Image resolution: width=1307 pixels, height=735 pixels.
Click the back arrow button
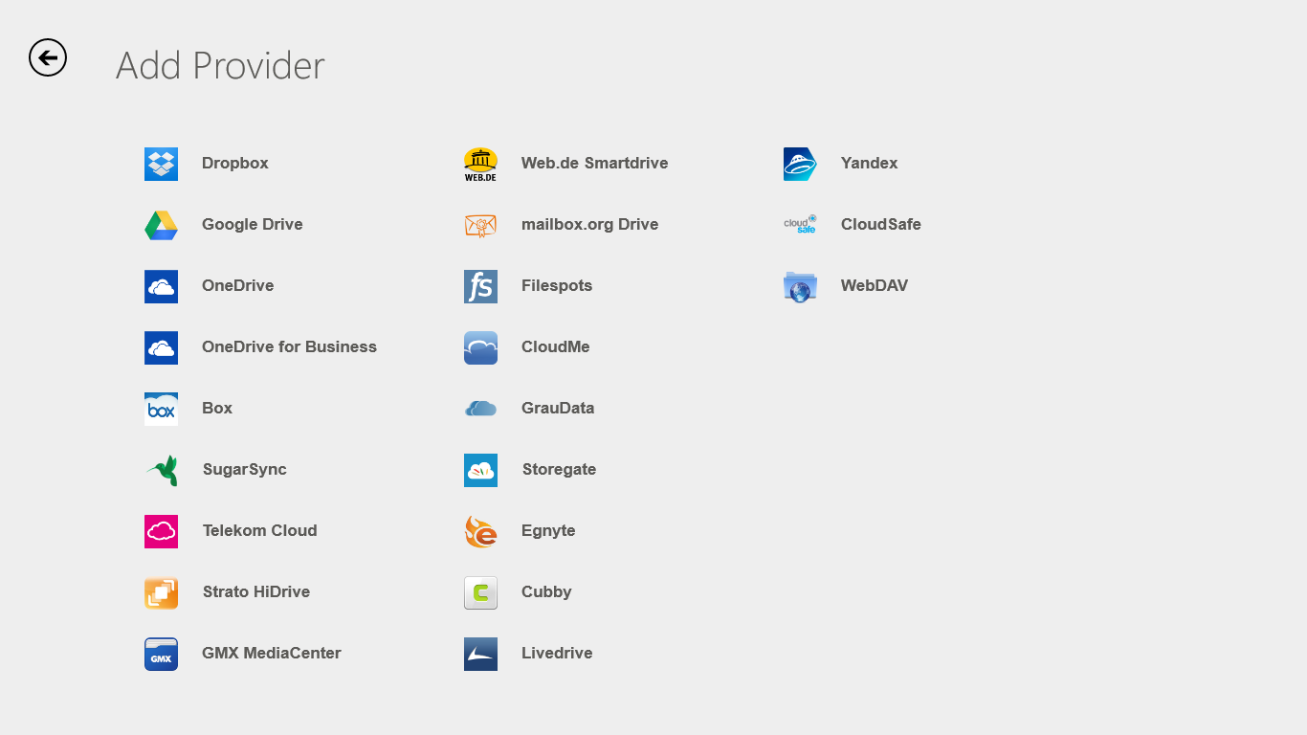point(48,57)
